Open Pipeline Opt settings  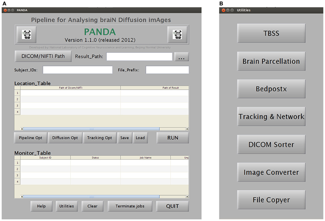pos(30,138)
